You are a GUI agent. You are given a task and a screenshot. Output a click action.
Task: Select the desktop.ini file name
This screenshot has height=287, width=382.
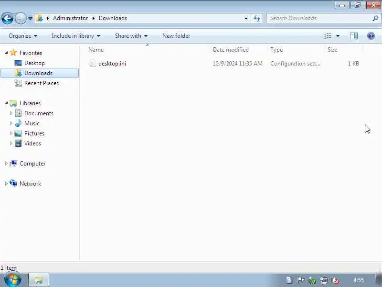tap(112, 64)
